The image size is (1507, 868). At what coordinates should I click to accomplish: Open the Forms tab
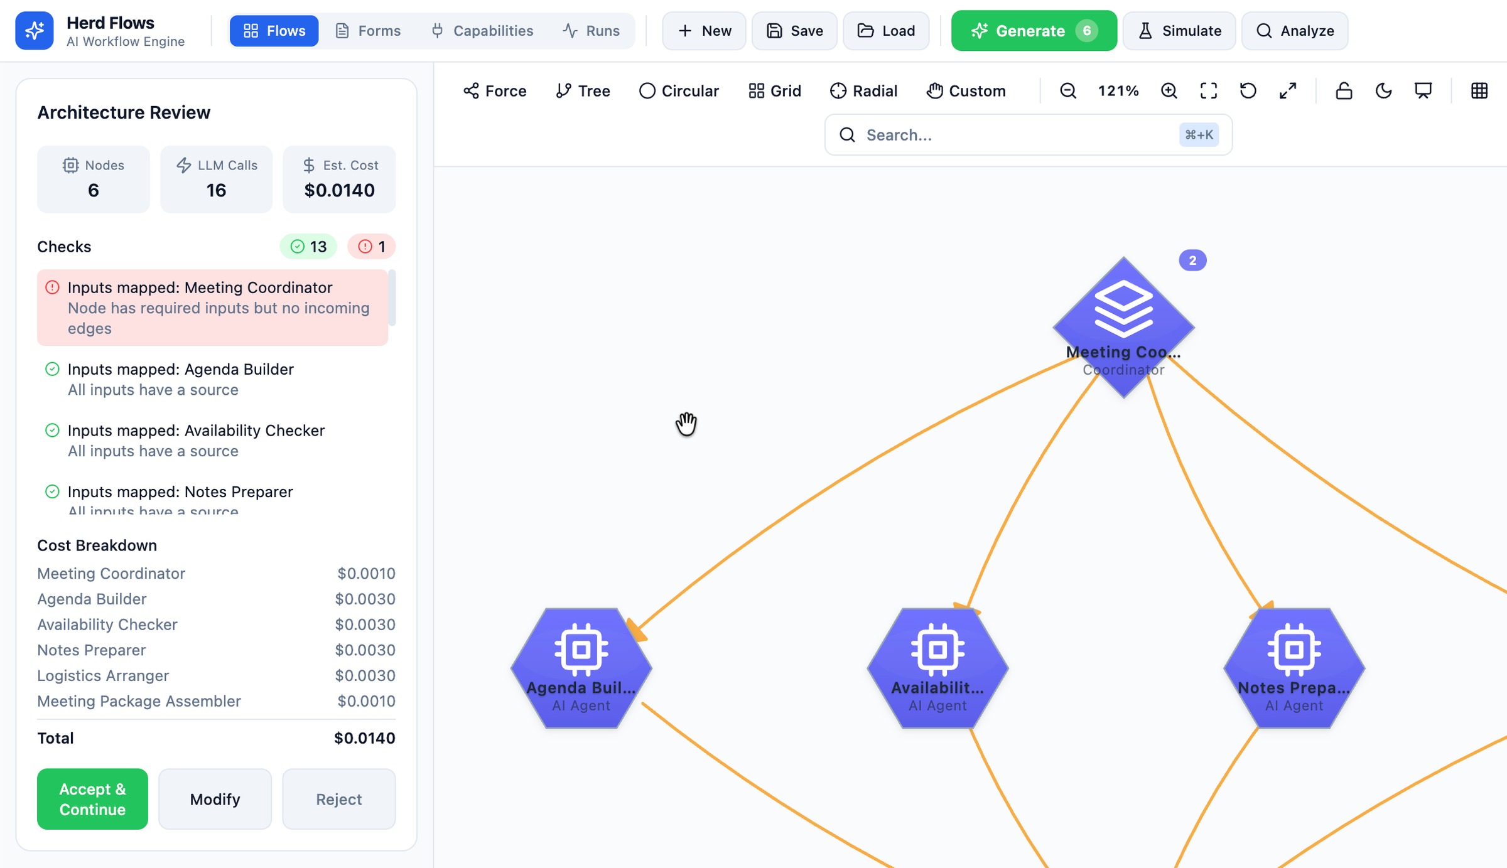368,31
